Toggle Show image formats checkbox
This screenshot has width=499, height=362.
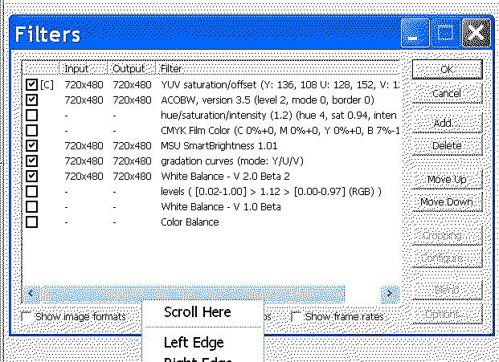(27, 316)
